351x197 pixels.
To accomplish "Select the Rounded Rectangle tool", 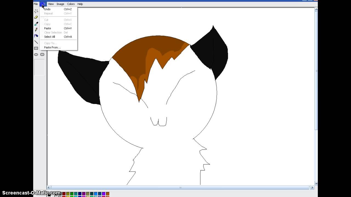I will (42, 54).
